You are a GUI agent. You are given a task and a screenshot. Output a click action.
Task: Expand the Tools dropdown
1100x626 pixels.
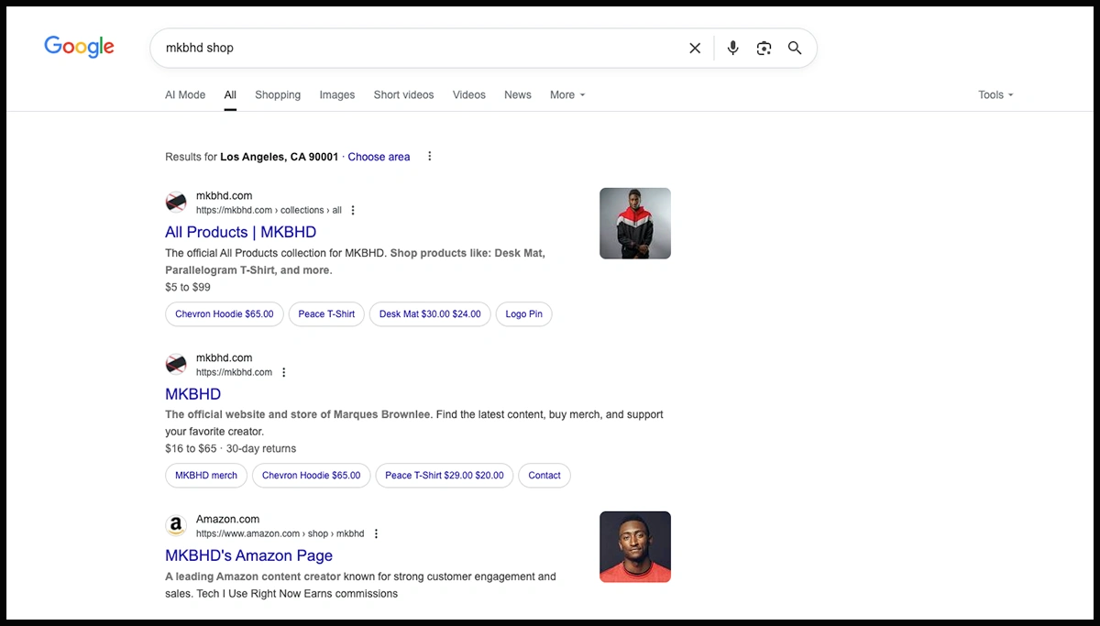coord(995,95)
